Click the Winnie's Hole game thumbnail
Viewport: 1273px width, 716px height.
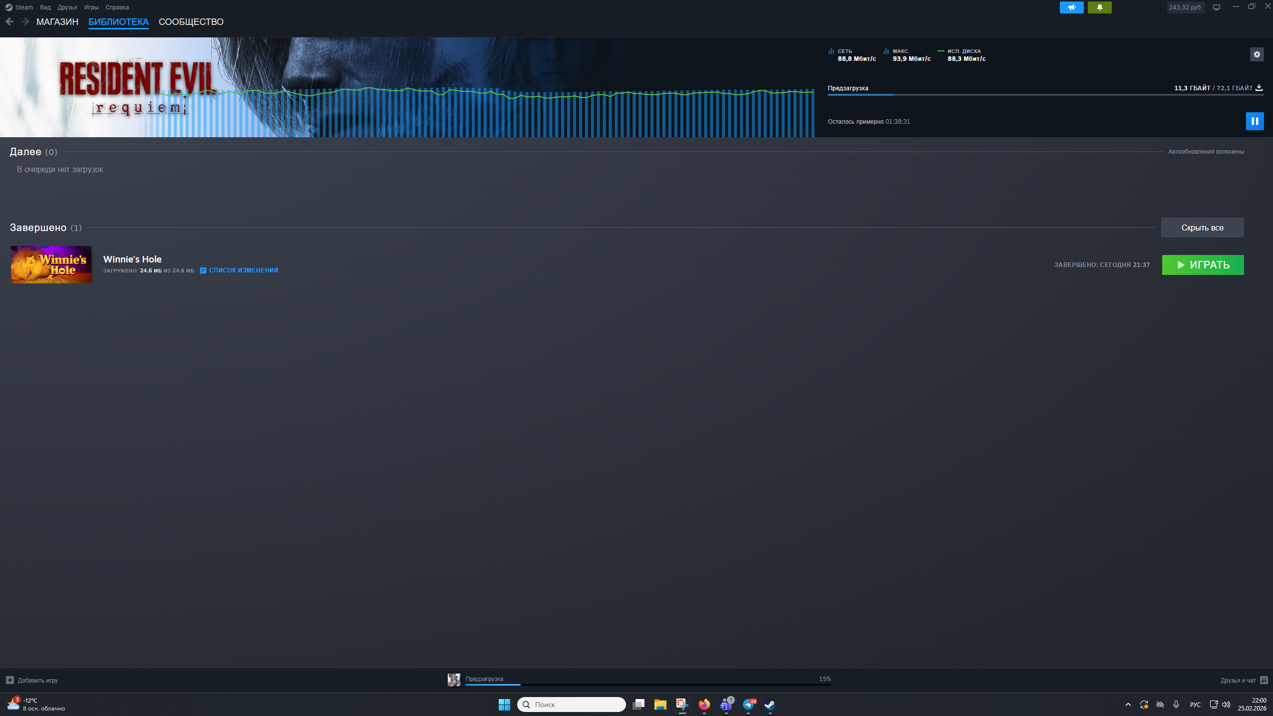(x=51, y=264)
